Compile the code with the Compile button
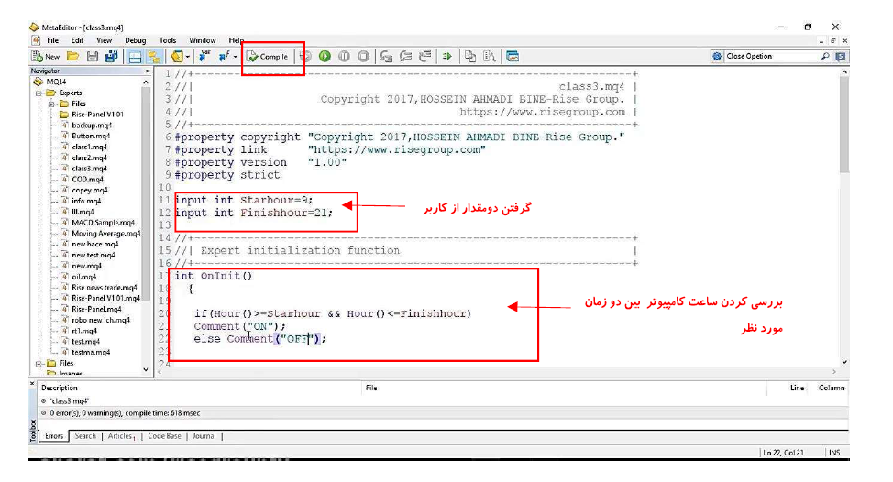 click(268, 56)
